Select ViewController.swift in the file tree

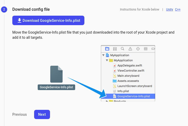point(128,71)
